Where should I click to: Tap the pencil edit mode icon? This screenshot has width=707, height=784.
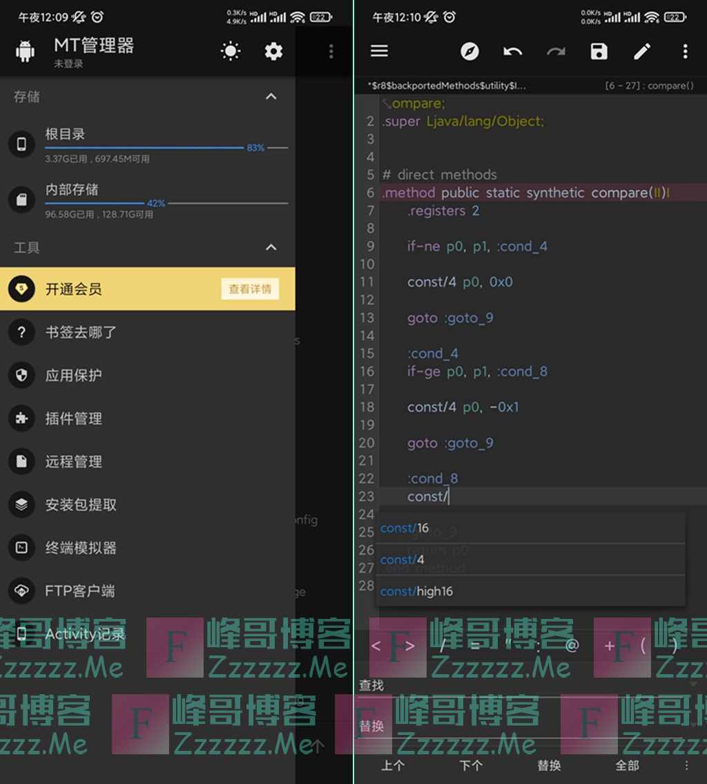[642, 51]
